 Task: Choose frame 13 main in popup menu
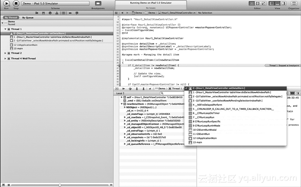(235, 142)
